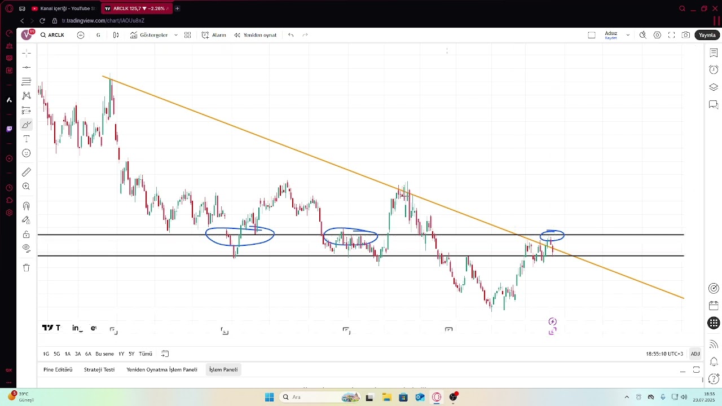Viewport: 722px width, 406px height.
Task: Select the text annotation tool
Action: [27, 139]
